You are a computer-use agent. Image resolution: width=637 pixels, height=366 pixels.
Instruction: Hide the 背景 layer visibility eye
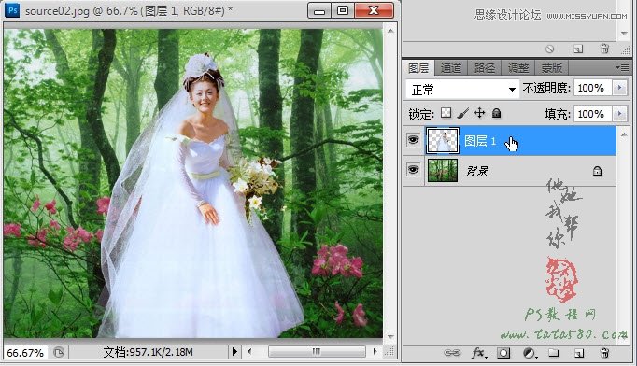click(x=413, y=169)
